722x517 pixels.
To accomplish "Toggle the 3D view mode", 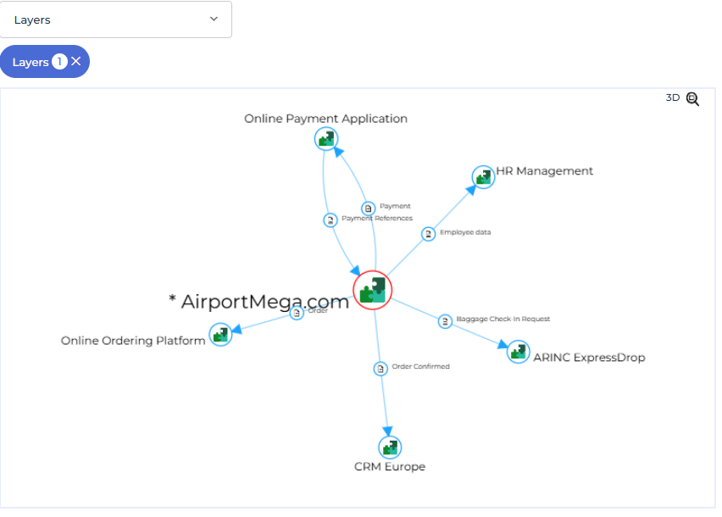I will point(673,98).
